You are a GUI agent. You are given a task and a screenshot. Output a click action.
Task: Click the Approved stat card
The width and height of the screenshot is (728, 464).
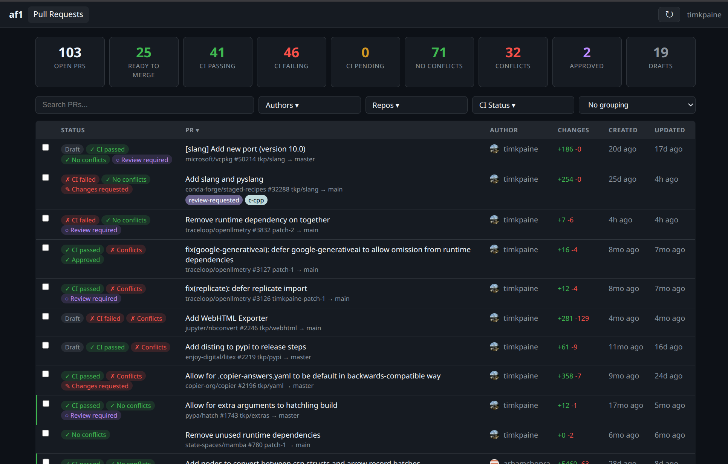pyautogui.click(x=587, y=62)
